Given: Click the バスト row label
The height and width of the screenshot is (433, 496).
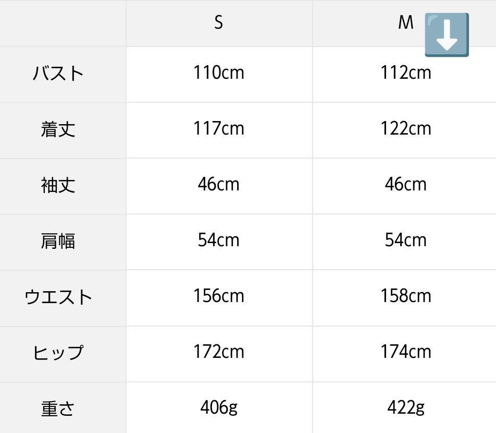Looking at the screenshot, I should (58, 74).
